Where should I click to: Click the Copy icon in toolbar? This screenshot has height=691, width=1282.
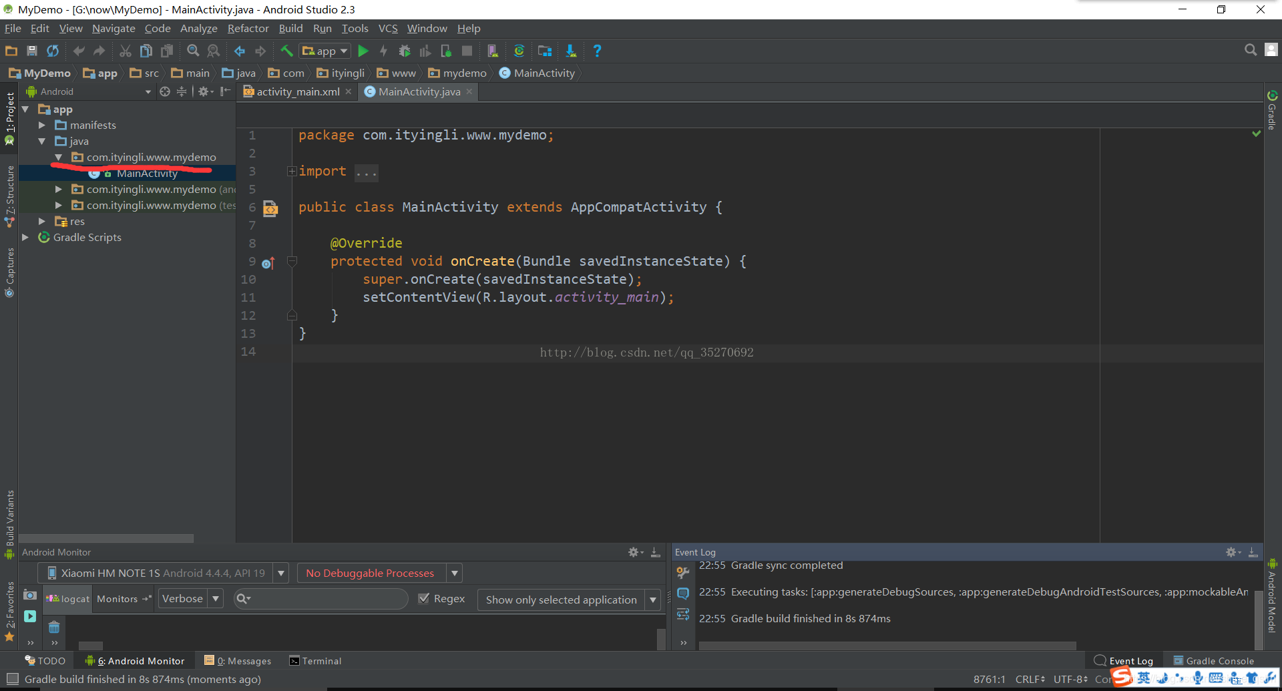pyautogui.click(x=146, y=51)
